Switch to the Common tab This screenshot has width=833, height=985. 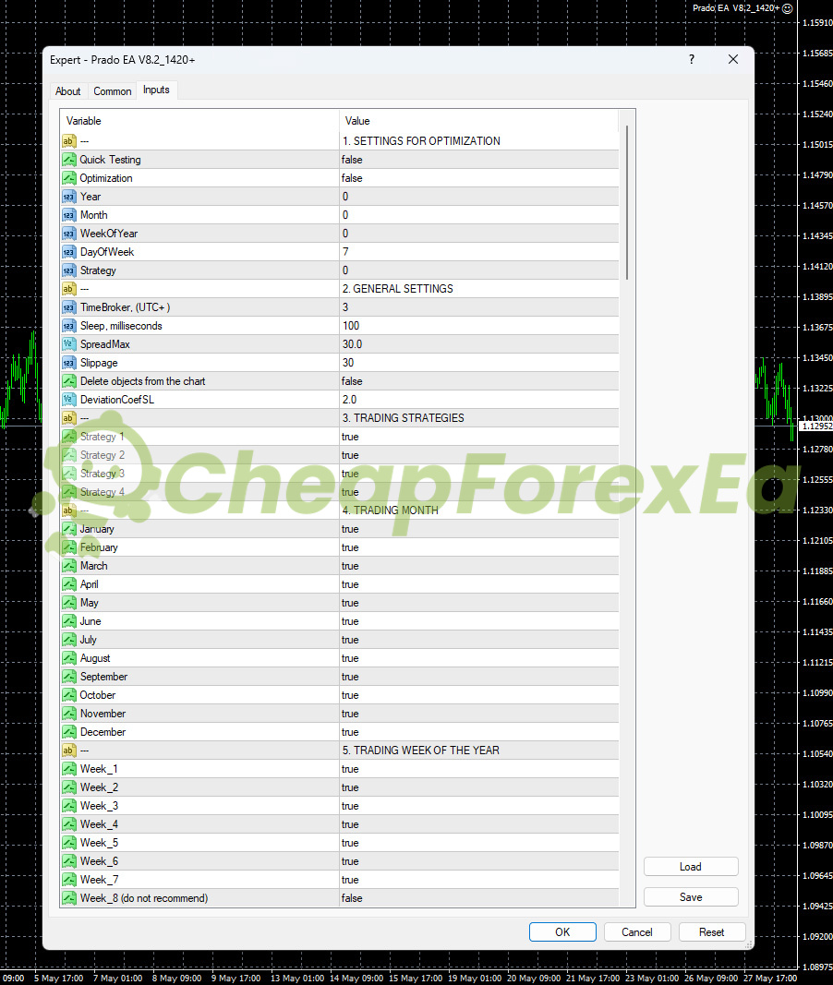[113, 91]
